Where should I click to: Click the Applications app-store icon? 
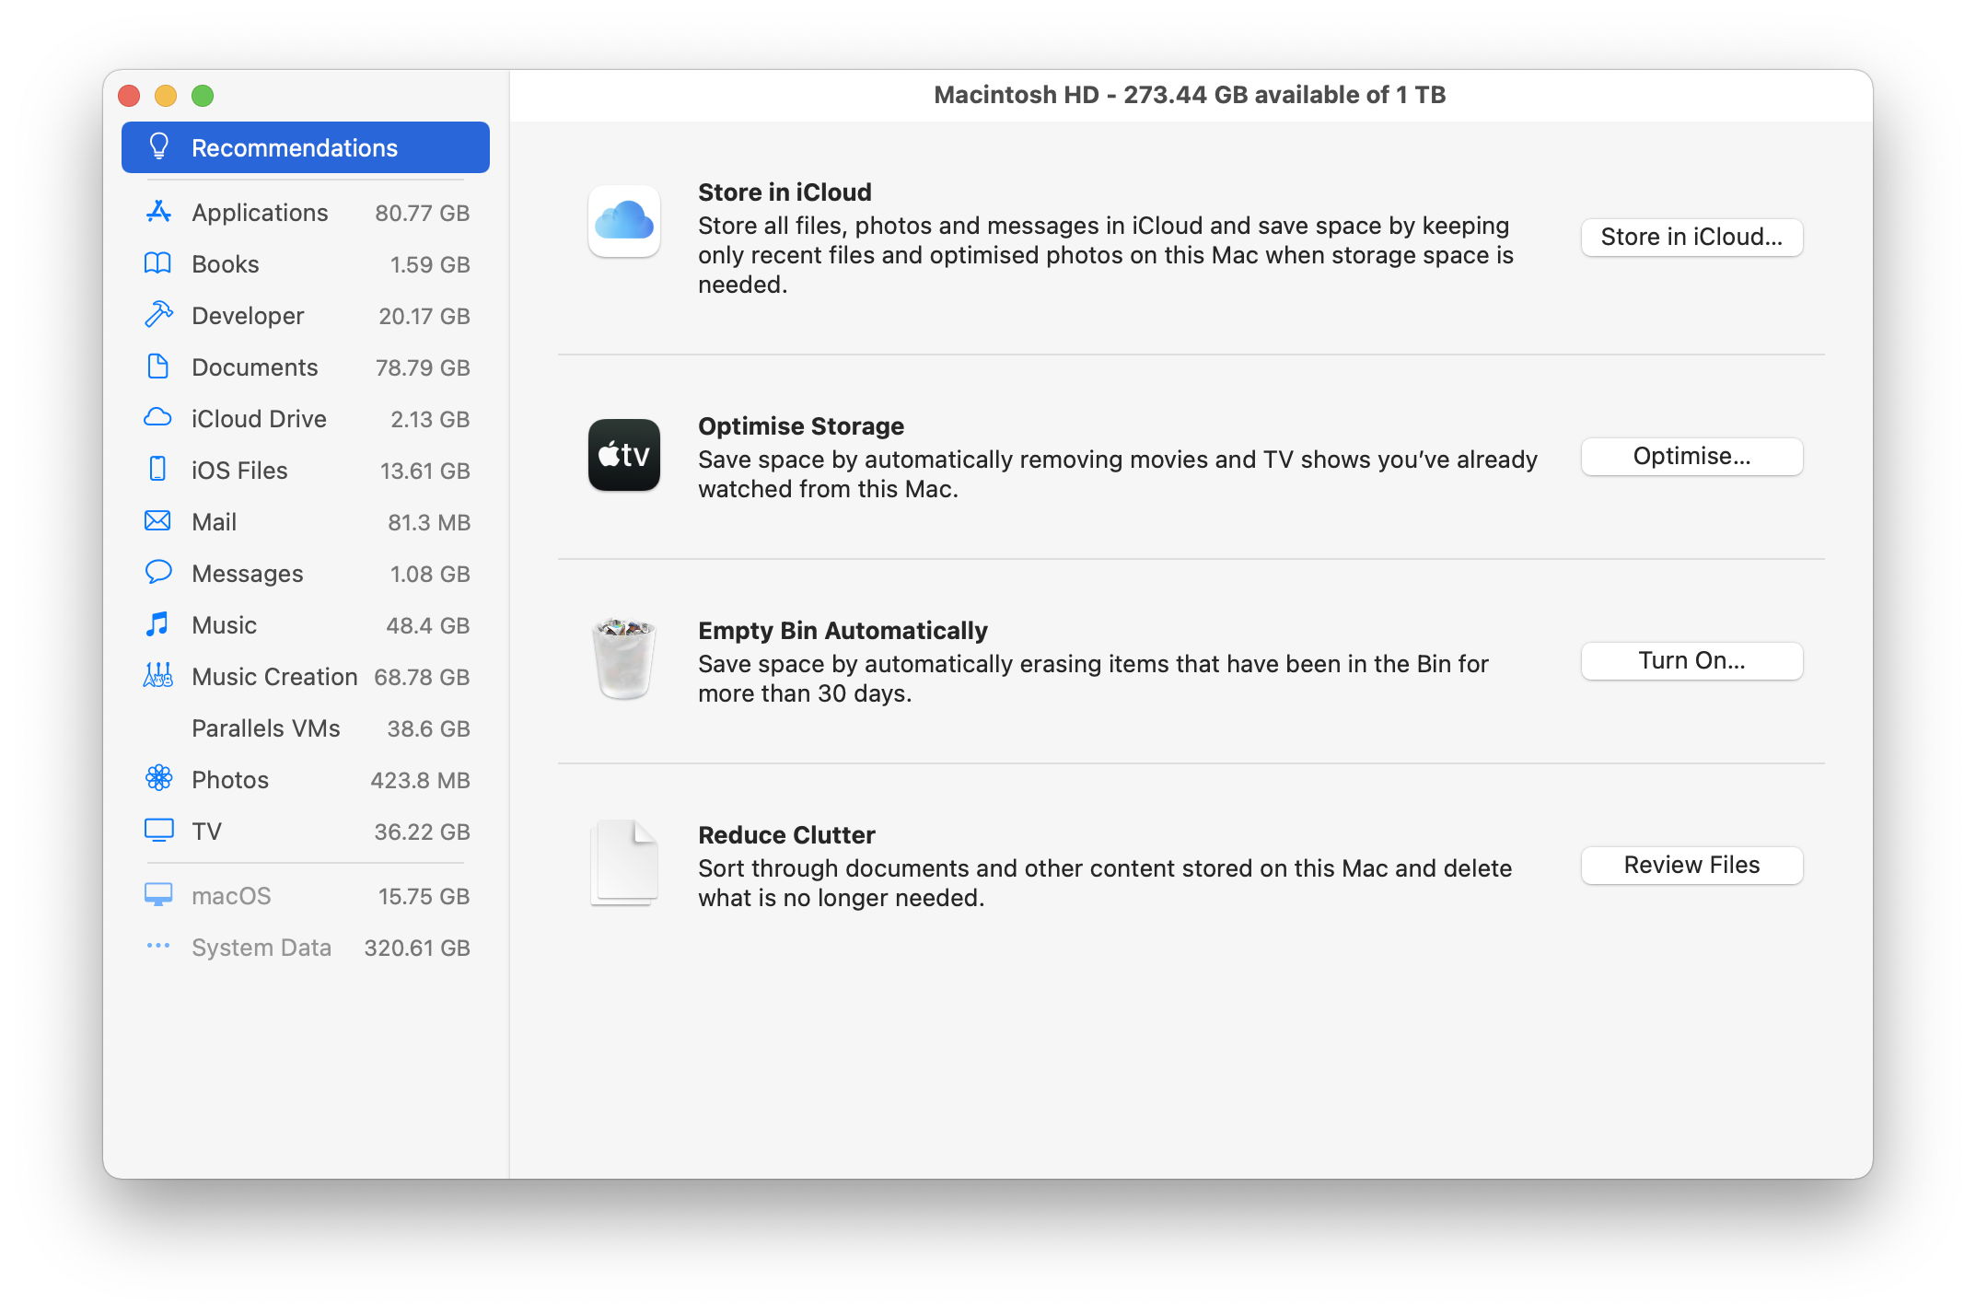click(158, 212)
